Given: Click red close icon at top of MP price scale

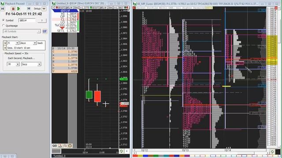Looking at the screenshot, I should tap(276, 8).
